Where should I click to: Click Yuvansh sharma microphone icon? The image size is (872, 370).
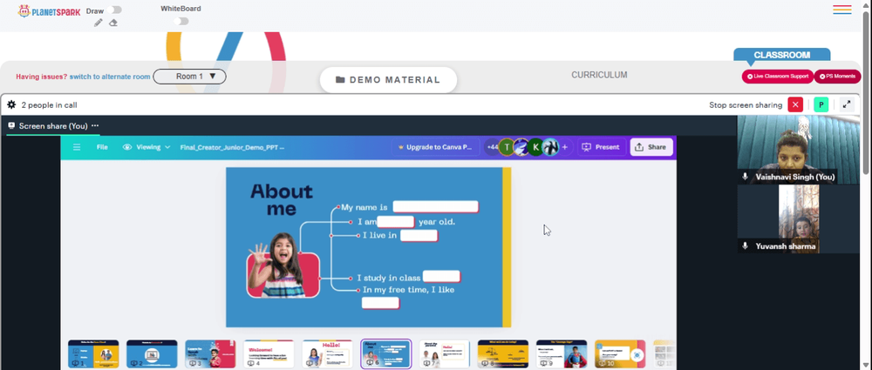click(x=746, y=246)
